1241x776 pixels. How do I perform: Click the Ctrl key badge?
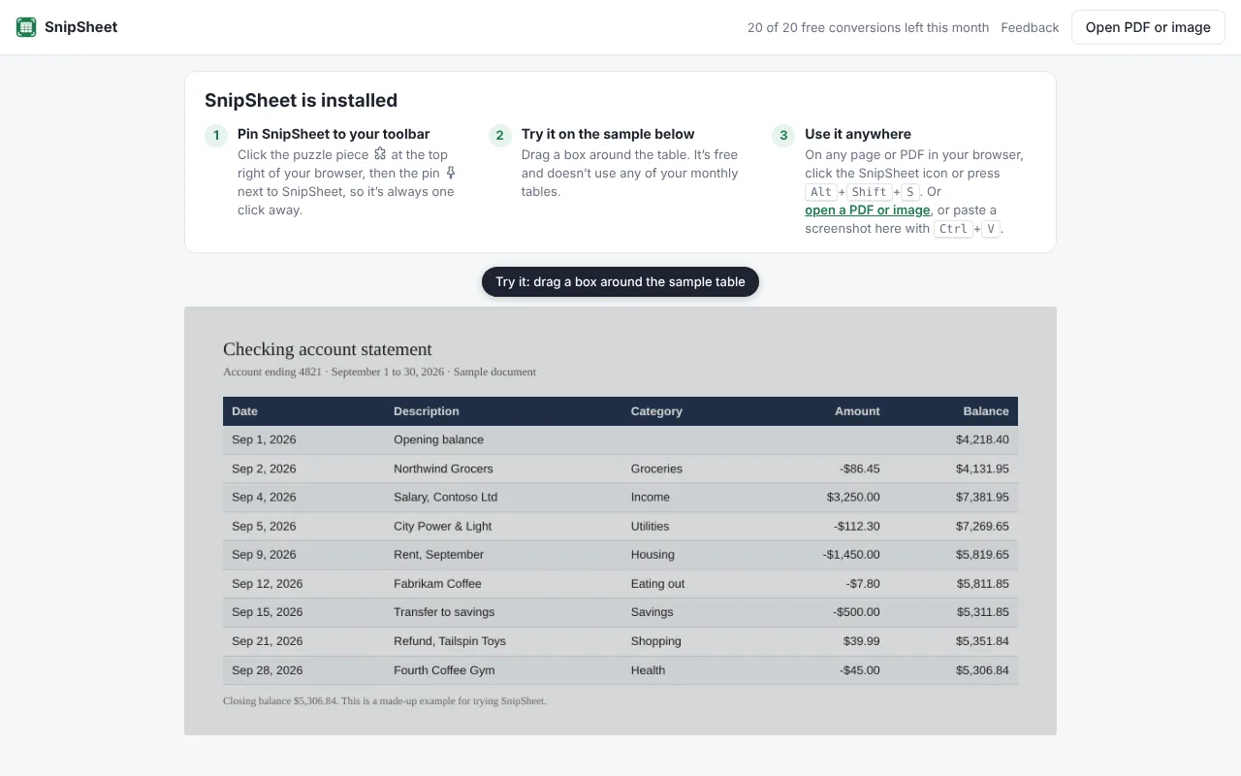952,229
